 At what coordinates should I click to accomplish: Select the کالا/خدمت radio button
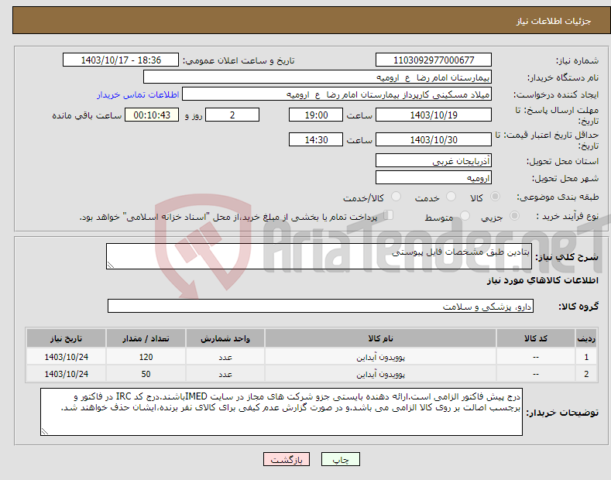click(x=396, y=197)
